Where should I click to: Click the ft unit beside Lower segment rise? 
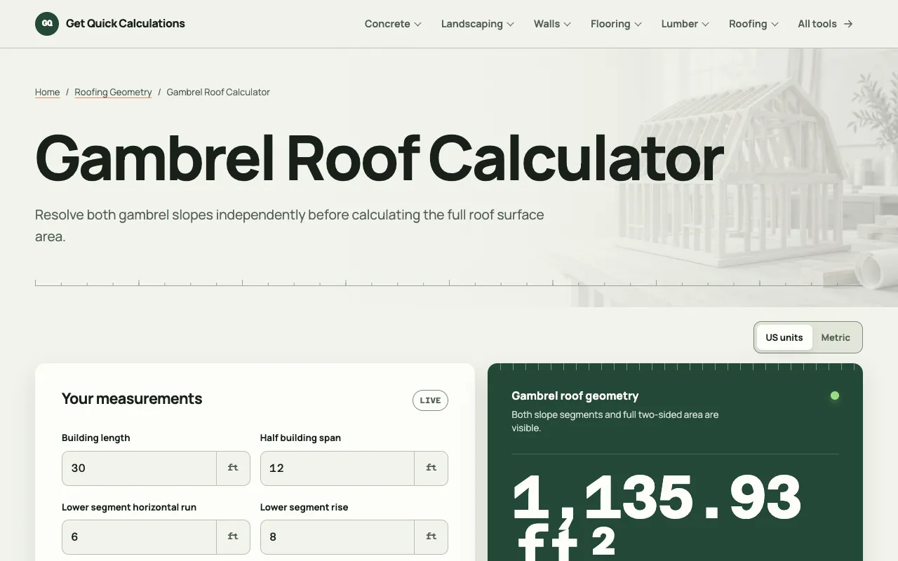click(431, 537)
